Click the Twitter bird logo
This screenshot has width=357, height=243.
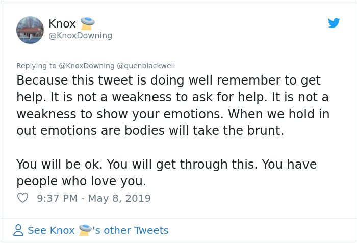tap(334, 23)
